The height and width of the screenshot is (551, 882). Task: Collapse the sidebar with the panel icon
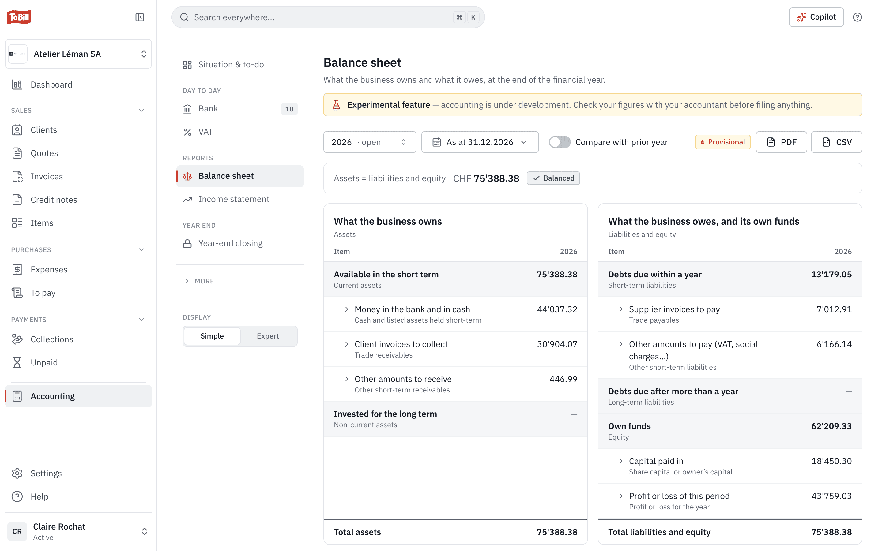coord(140,17)
